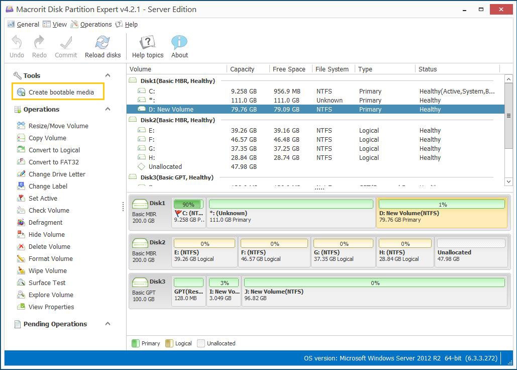Select the *: Unknown volume row

[x=316, y=100]
